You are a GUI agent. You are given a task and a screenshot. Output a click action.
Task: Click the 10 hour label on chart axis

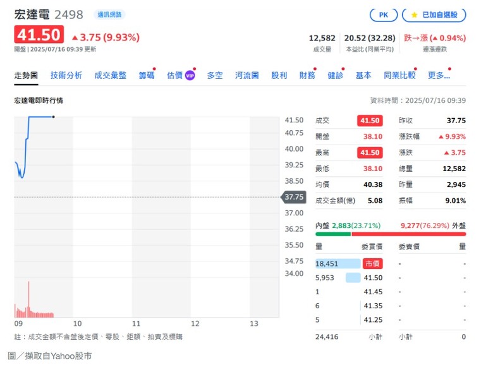pyautogui.click(x=77, y=323)
